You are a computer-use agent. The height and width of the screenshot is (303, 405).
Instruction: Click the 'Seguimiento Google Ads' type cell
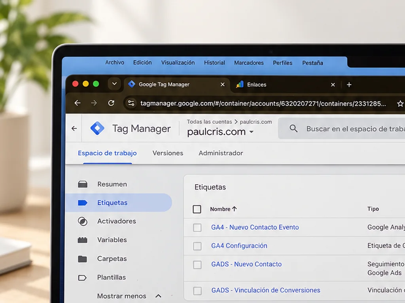click(386, 268)
